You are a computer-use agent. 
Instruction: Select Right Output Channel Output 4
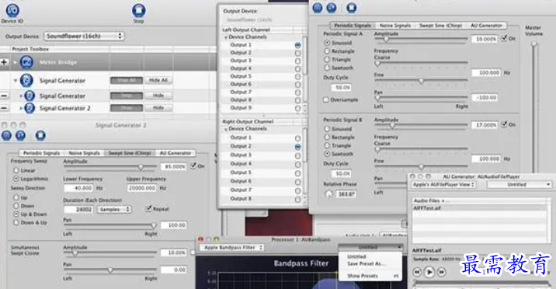(x=297, y=164)
